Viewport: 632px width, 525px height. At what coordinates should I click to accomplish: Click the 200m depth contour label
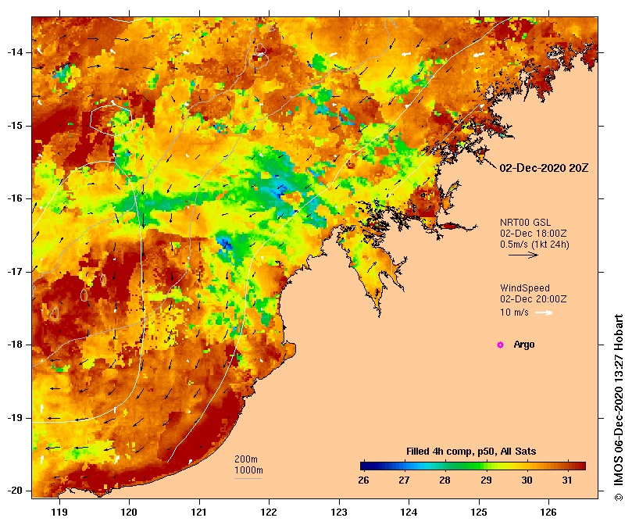246,459
